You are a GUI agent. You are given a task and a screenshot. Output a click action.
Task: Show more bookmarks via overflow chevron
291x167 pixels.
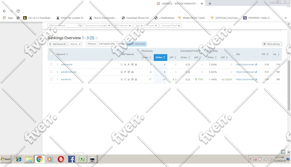point(285,18)
